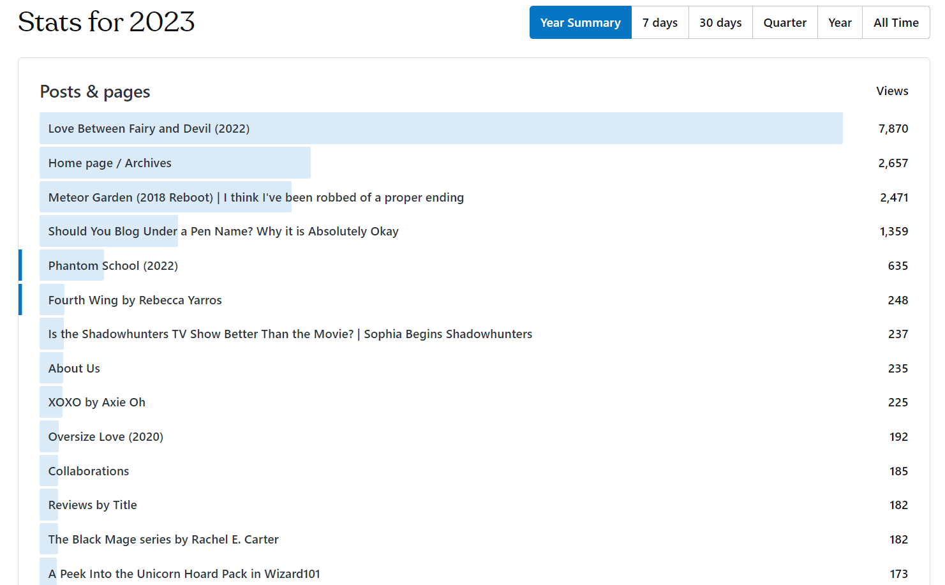Switch to the 7 days view

660,23
